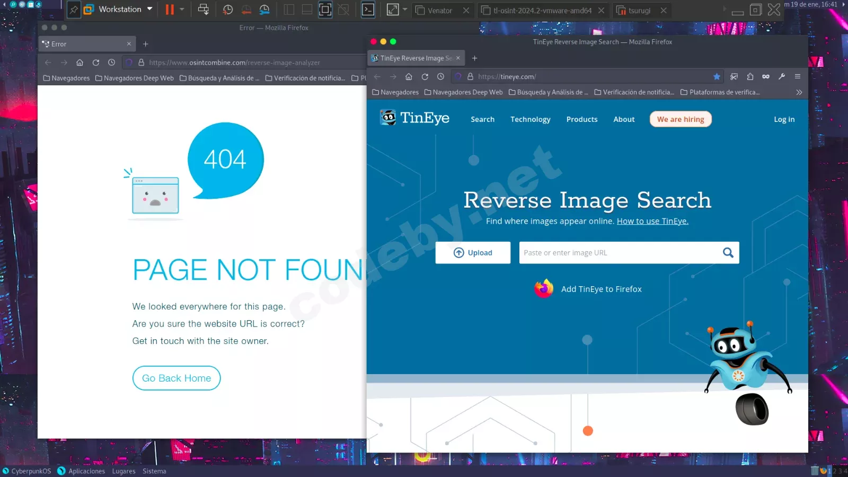This screenshot has height=477, width=848.
Task: Open a new tab in the Error Firefox window
Action: click(x=146, y=44)
